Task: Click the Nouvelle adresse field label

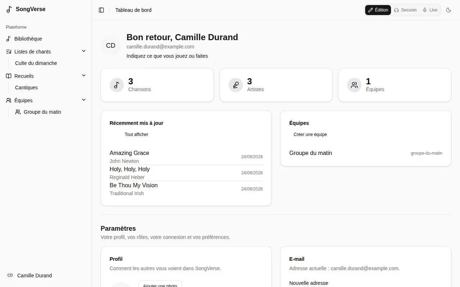Action: click(309, 283)
